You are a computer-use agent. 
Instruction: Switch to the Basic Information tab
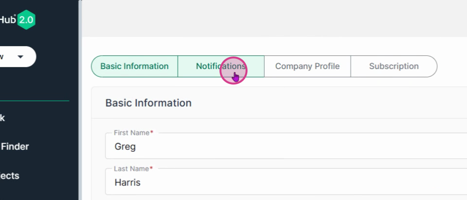pos(134,66)
